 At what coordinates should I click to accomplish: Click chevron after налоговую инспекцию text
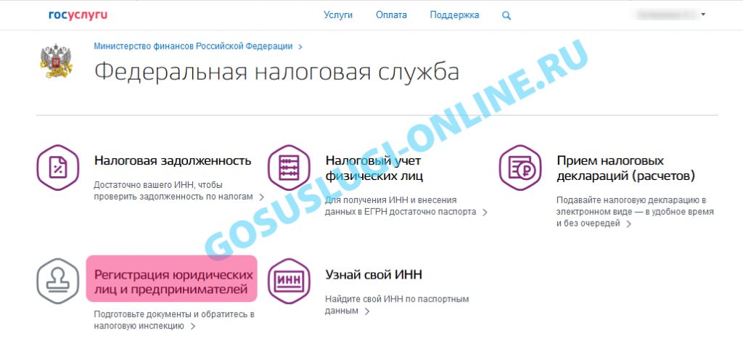point(192,327)
